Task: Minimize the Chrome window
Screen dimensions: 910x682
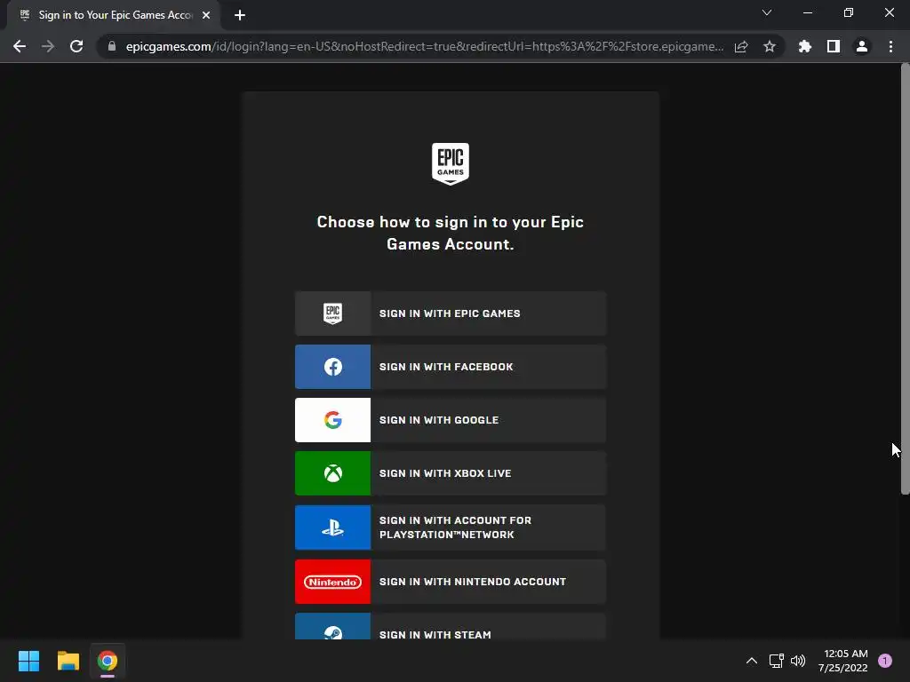Action: point(807,12)
